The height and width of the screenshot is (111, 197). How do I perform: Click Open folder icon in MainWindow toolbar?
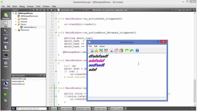pyautogui.click(x=96, y=51)
